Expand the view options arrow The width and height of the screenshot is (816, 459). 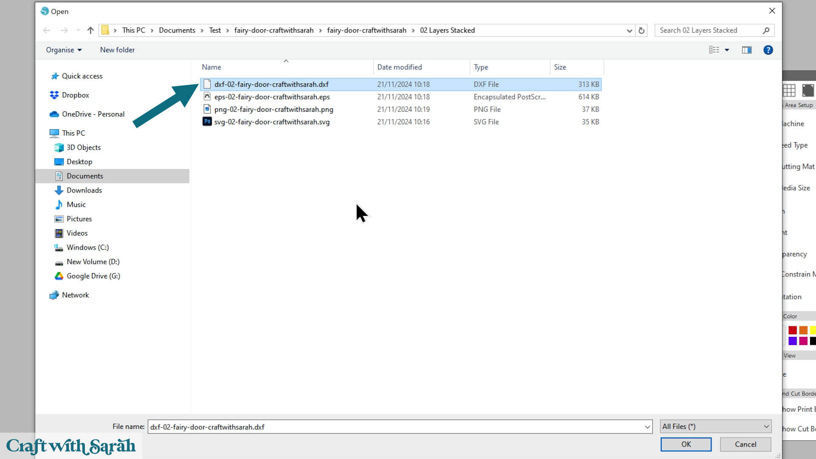coord(727,50)
